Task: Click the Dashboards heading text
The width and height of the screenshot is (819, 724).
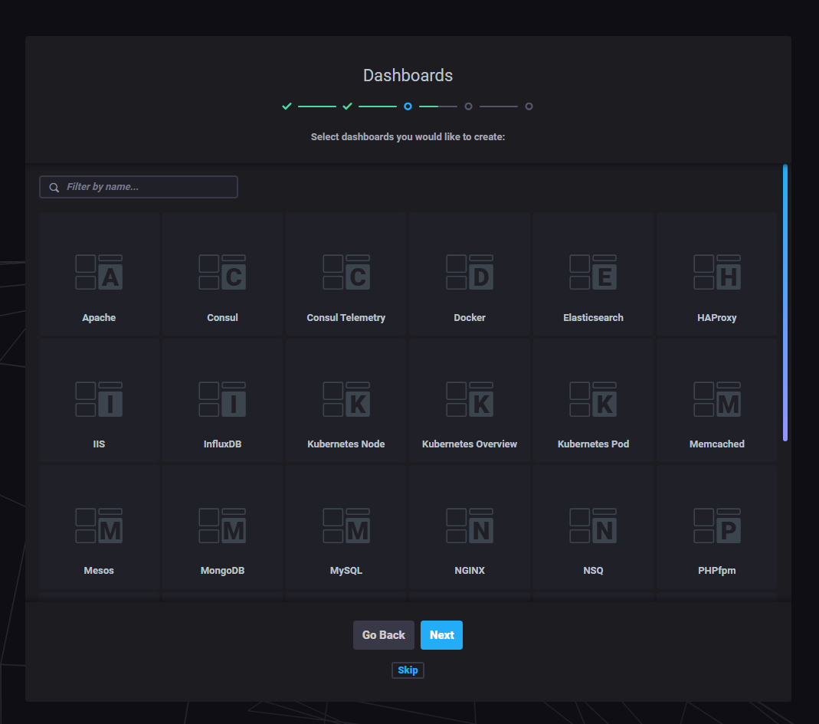Action: [408, 75]
